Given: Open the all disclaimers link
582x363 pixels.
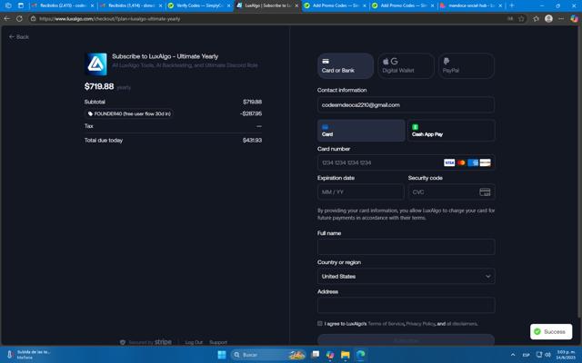Looking at the screenshot, I should click(x=462, y=324).
